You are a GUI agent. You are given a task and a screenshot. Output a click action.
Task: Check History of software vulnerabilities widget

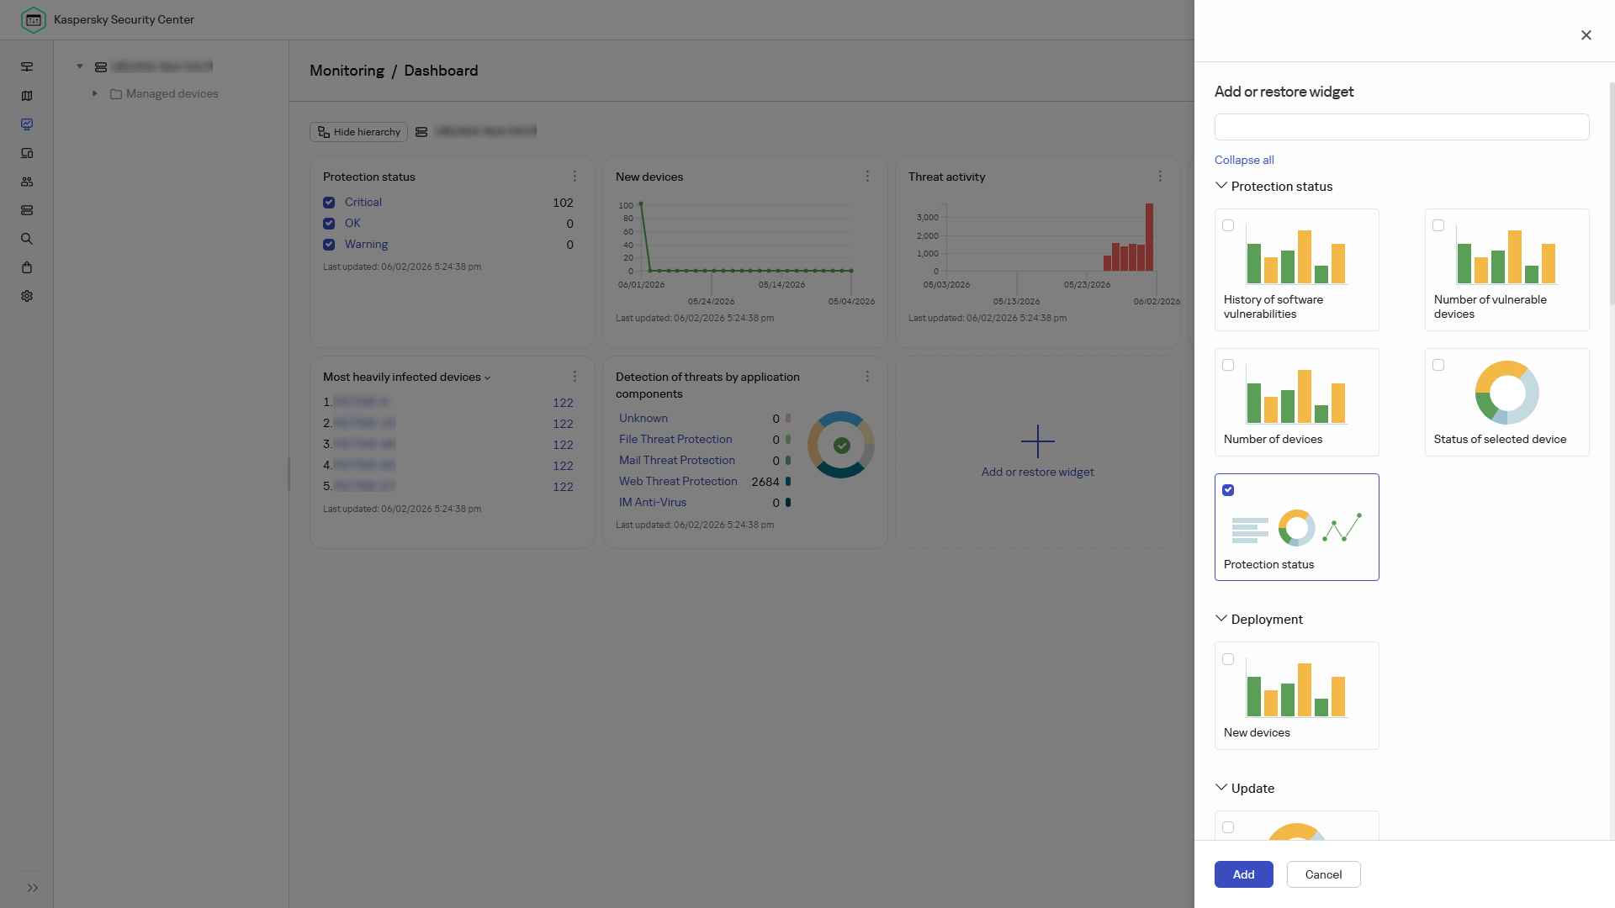click(1228, 225)
